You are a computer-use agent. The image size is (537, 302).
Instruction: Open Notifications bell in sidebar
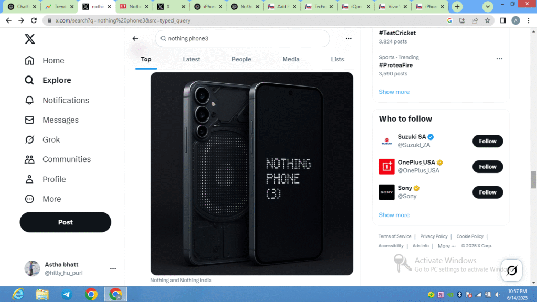tap(57, 100)
